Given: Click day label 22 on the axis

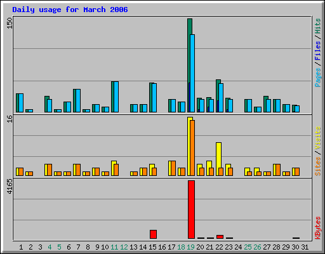Looking at the screenshot, I should 219,247.
